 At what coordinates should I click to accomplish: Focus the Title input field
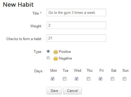[76, 12]
